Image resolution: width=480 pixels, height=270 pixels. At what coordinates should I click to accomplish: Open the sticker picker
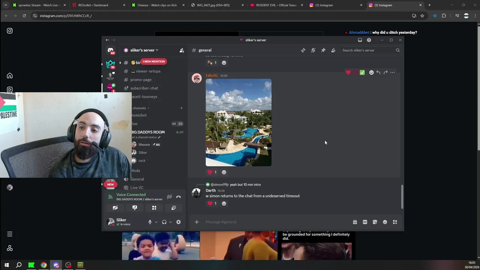pos(375,222)
